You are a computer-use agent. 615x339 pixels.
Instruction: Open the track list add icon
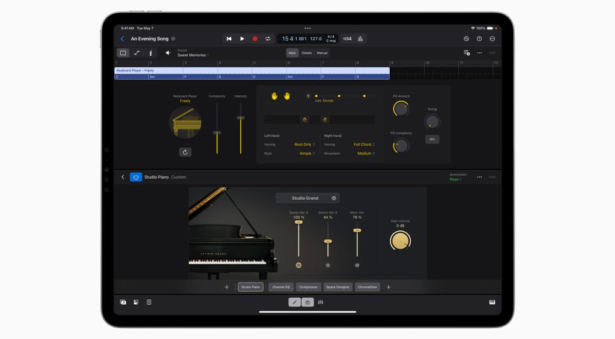(466, 53)
